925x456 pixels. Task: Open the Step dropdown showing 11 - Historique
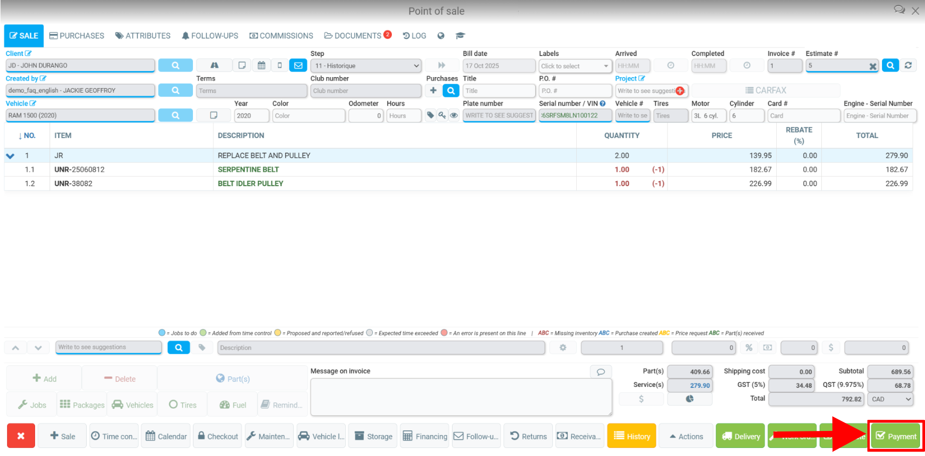366,66
